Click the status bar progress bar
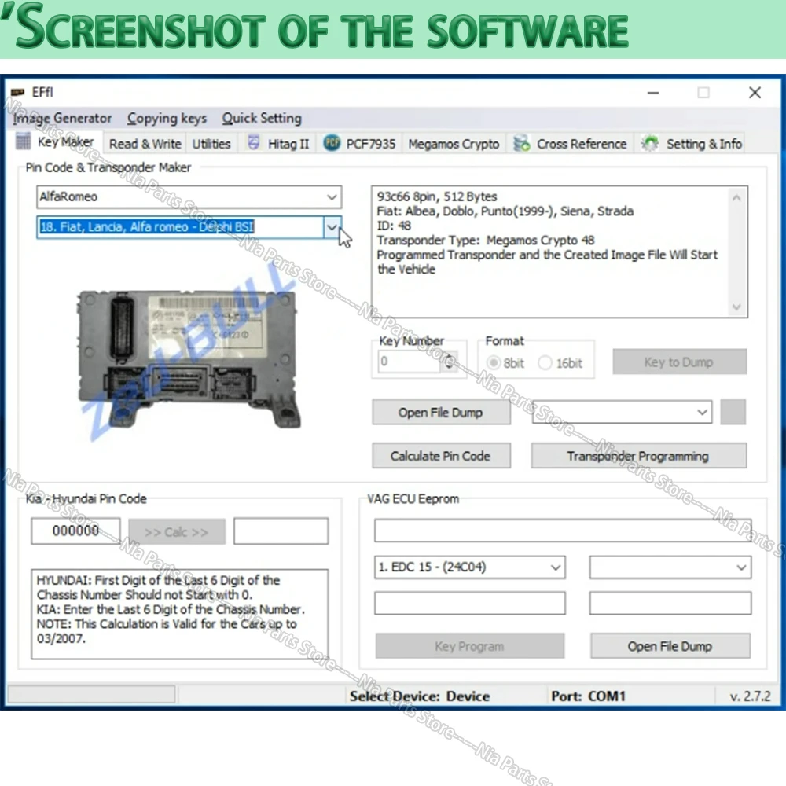Viewport: 786px width, 786px height. 91,694
